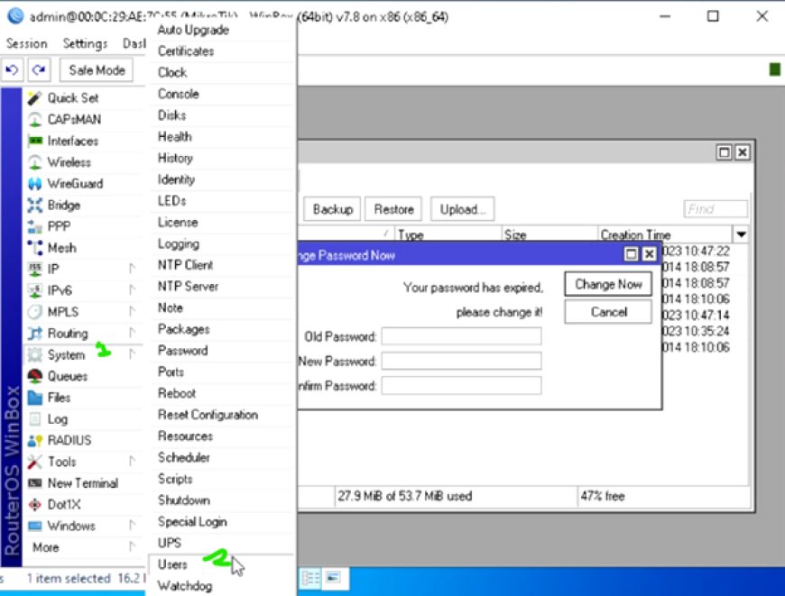Viewport: 785px width, 596px height.
Task: Click the Undo arrow icon in toolbar
Action: point(12,70)
